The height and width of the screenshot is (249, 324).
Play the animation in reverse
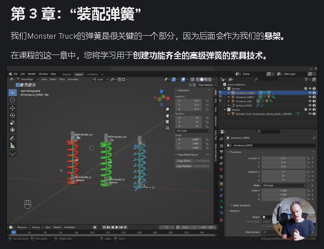pos(113,227)
